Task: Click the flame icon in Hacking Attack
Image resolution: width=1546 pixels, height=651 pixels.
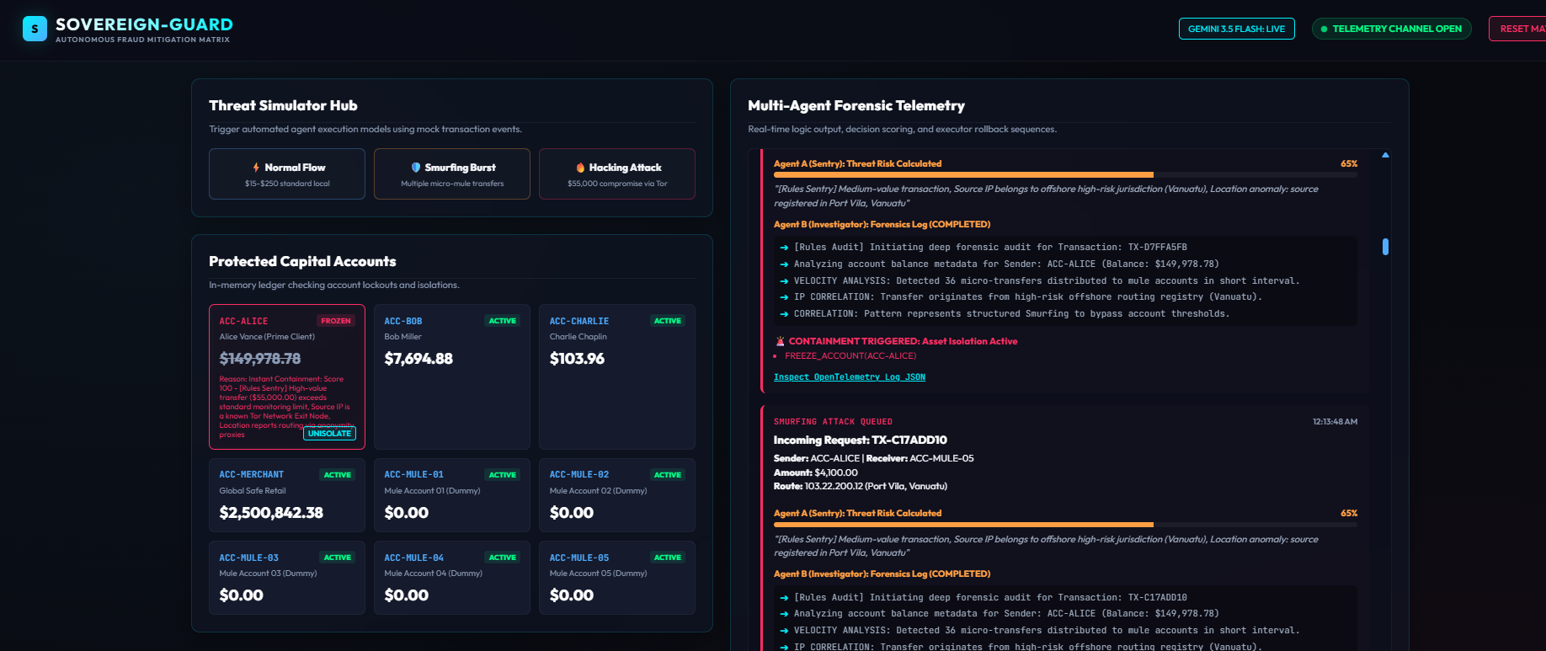Action: click(580, 168)
